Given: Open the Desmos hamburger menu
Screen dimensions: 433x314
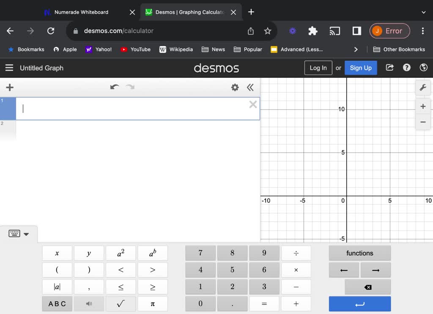Looking at the screenshot, I should pos(9,68).
